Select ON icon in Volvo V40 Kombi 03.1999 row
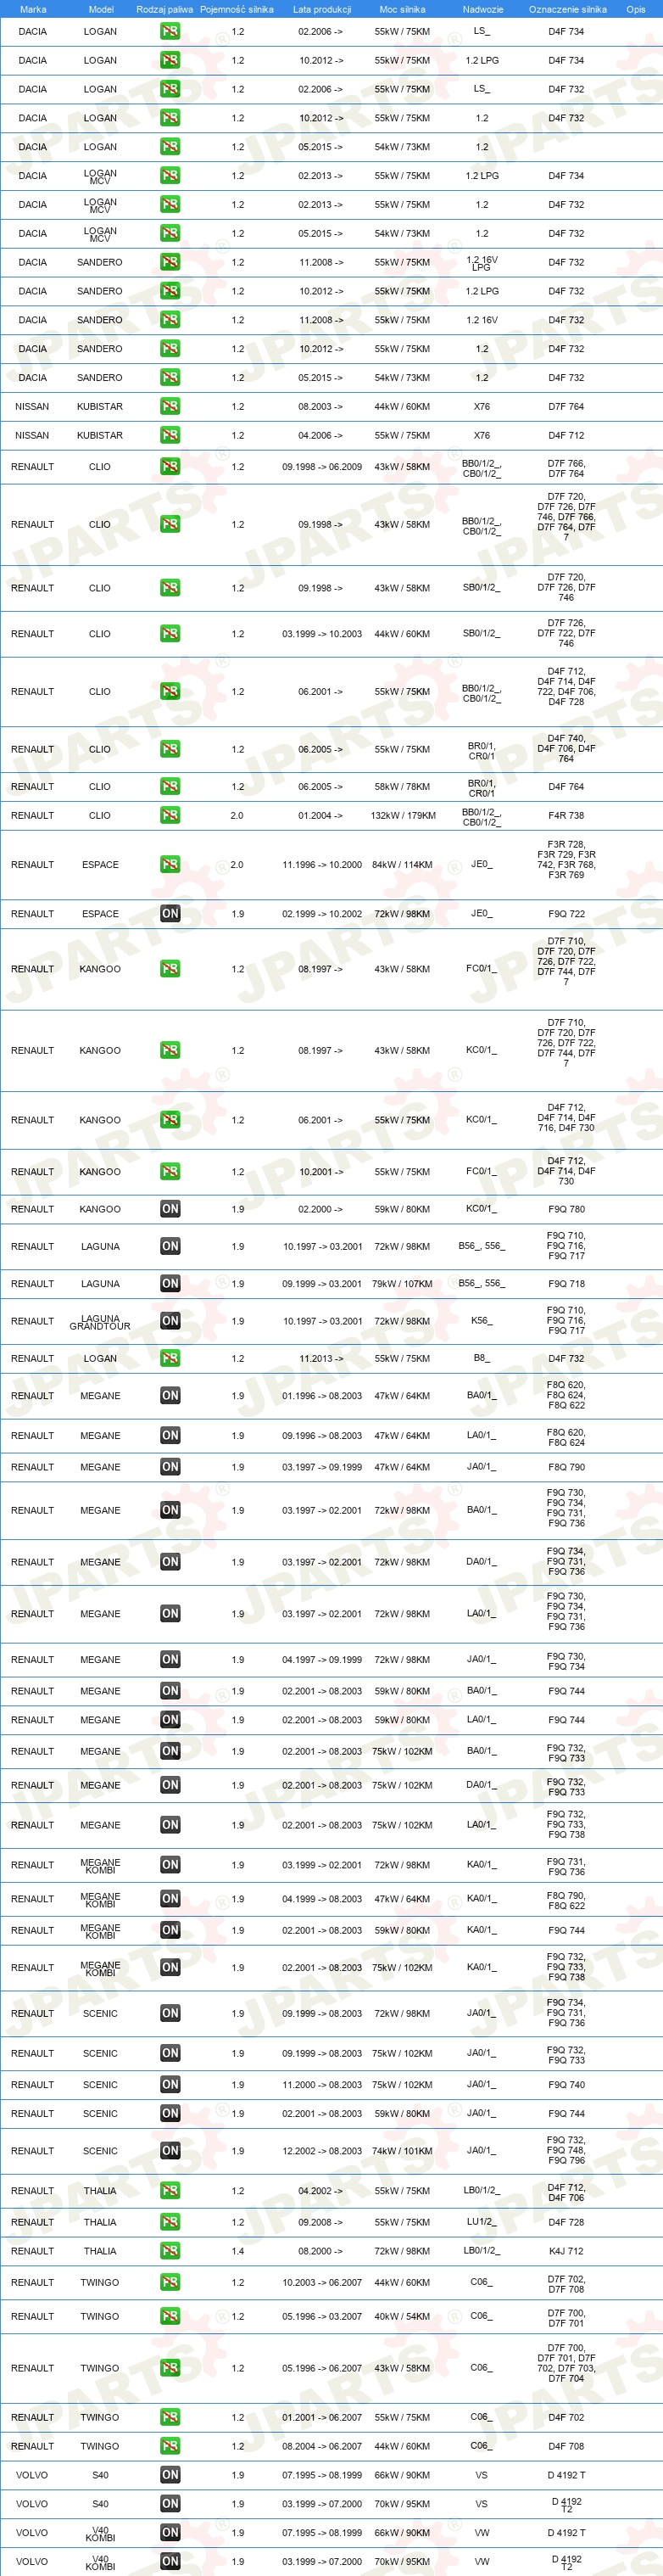This screenshot has width=663, height=2576. pyautogui.click(x=170, y=2562)
